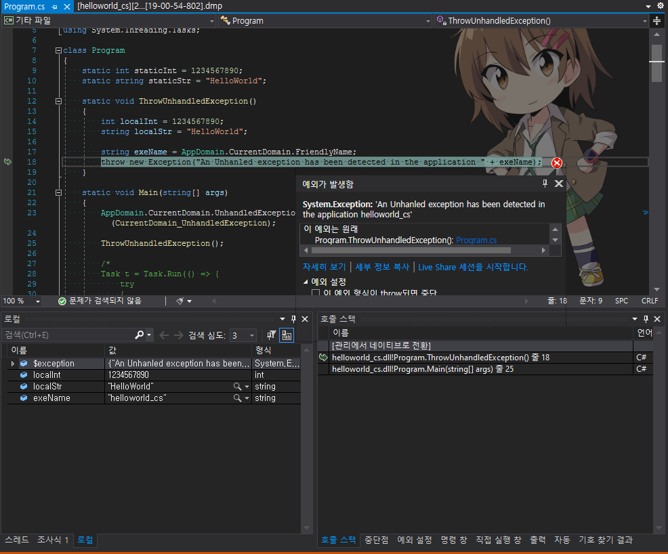Screen dimensions: 668x554
Task: Switch to the 조사식 1 tab
Action: click(x=53, y=540)
